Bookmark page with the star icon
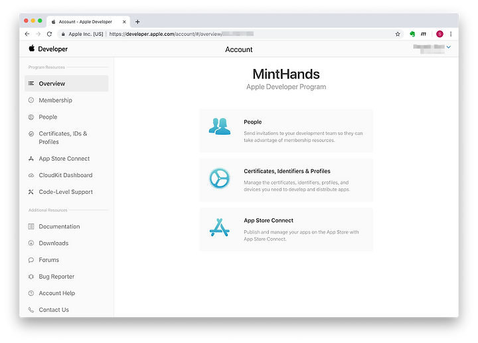 pos(398,34)
